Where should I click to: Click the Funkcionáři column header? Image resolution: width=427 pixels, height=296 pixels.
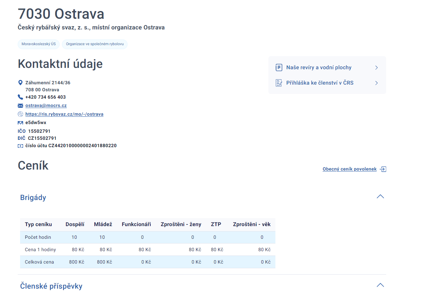pos(136,224)
